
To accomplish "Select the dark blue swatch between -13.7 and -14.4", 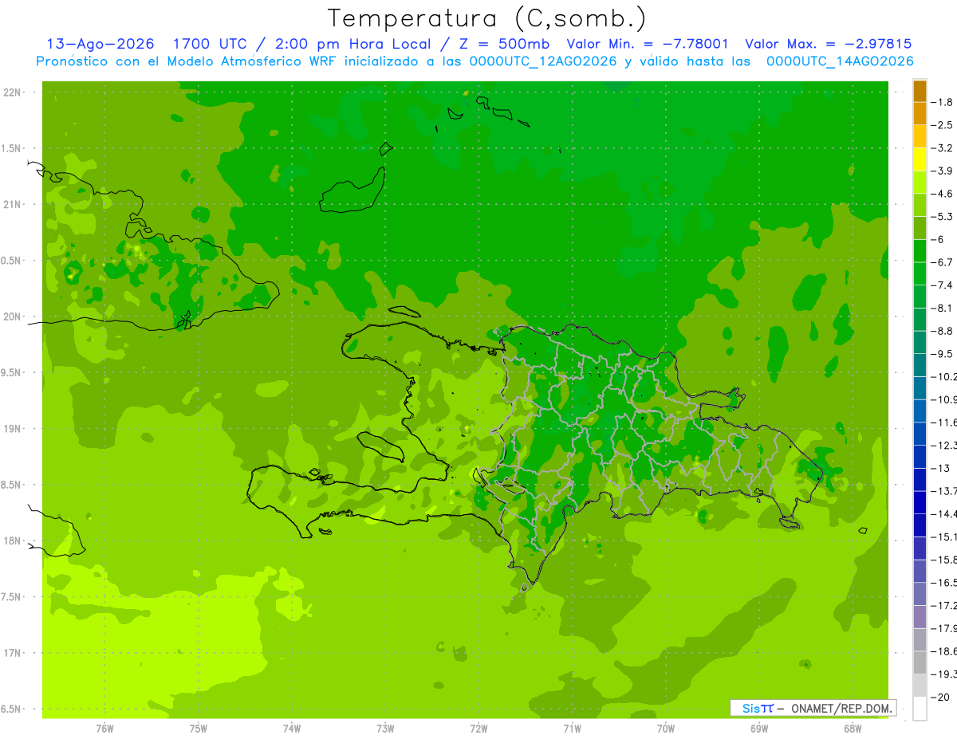I will (920, 502).
